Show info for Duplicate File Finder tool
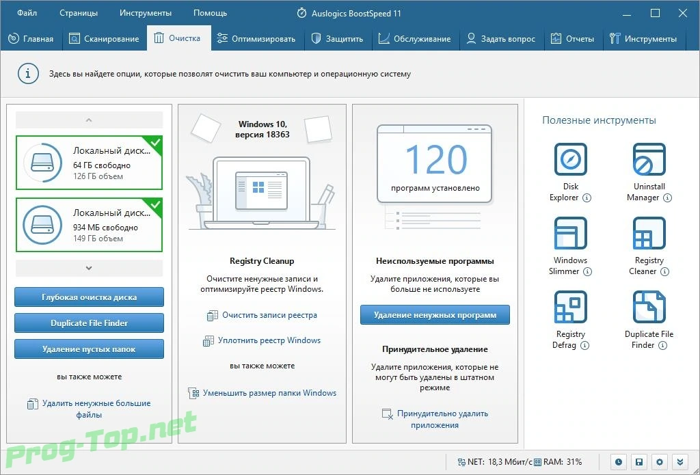Screen dimensions: 700x475 click(x=663, y=345)
